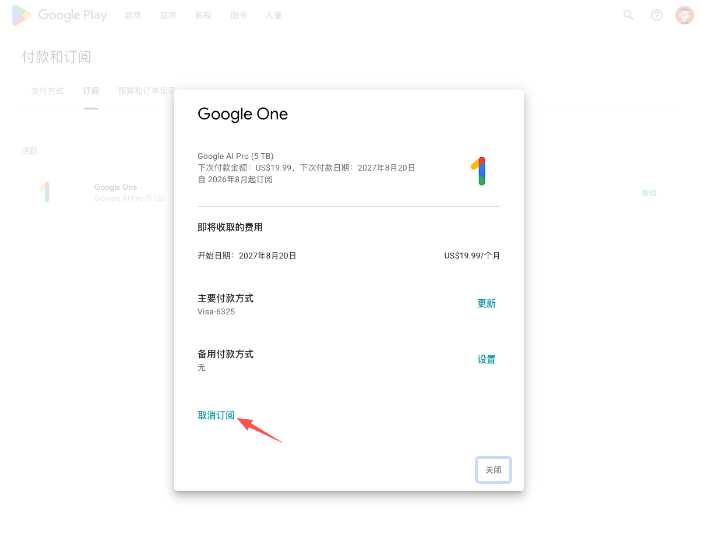Switch to the 支付方式 tab
Viewport: 701px width, 535px height.
47,91
